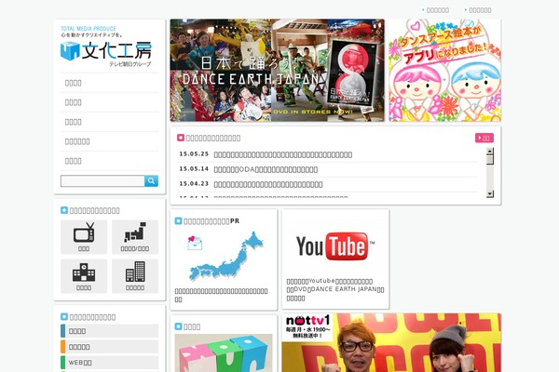This screenshot has width=559, height=372.
Task: Click the nottv1 logo on banner
Action: 308,320
